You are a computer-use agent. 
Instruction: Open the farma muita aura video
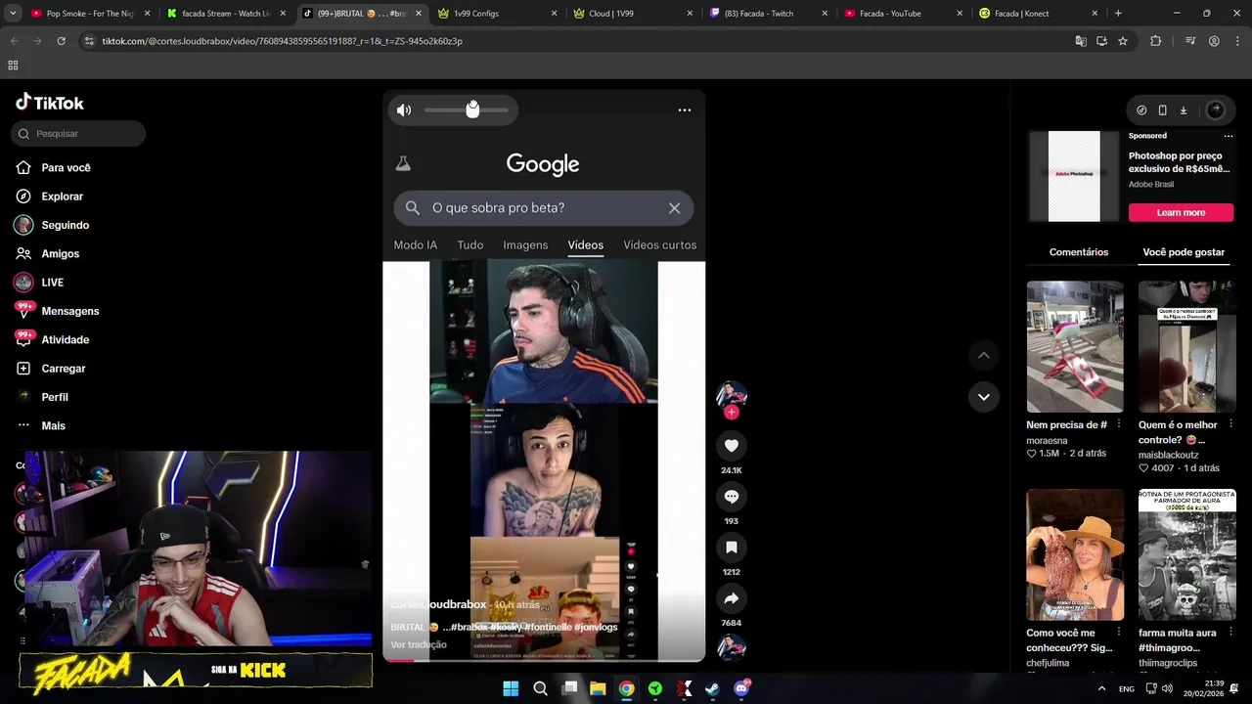pos(1186,554)
